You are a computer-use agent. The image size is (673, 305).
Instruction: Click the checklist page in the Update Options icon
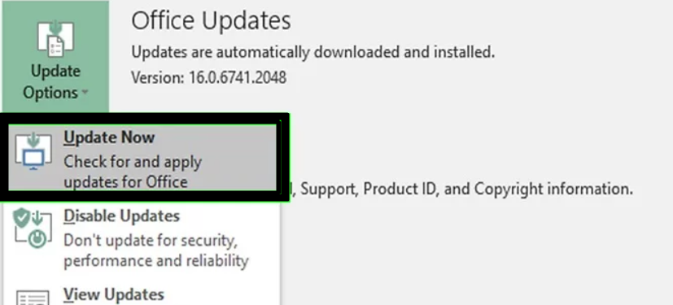point(56,48)
